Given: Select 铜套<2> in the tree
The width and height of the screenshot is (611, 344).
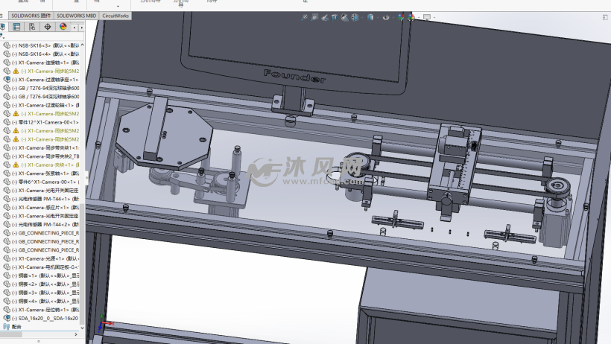Looking at the screenshot, I should pos(45,284).
